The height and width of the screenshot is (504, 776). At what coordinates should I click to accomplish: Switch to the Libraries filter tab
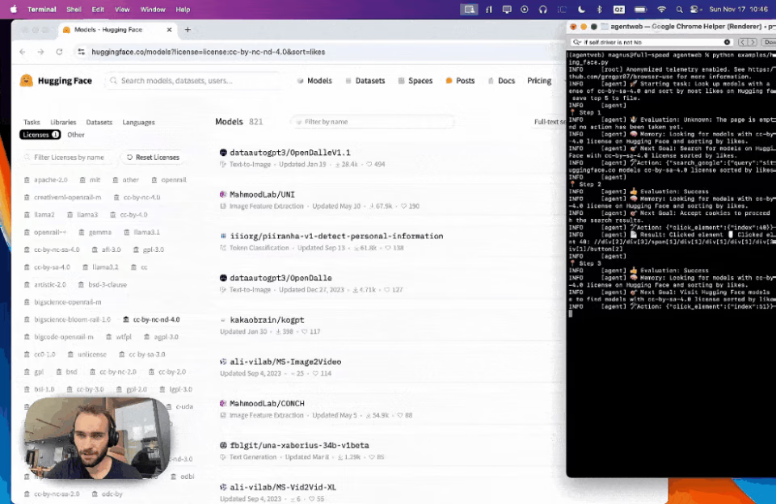pos(62,122)
